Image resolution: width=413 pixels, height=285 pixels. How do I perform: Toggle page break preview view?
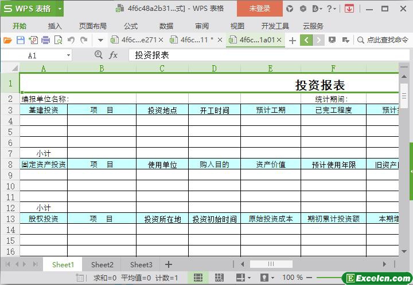[220, 278]
